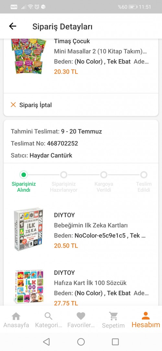This screenshot has width=162, height=351.
Task: Open Sepetim shopping cart icon
Action: click(113, 316)
